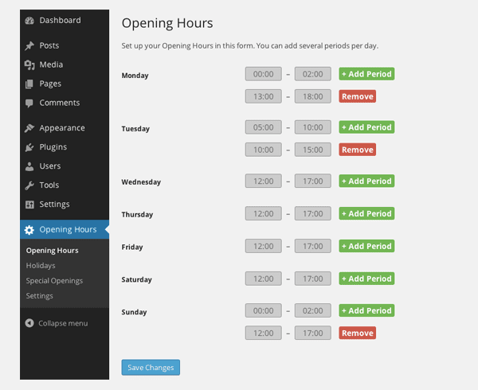The height and width of the screenshot is (390, 478).
Task: Click the Collapse menu arrow icon
Action: [x=29, y=323]
